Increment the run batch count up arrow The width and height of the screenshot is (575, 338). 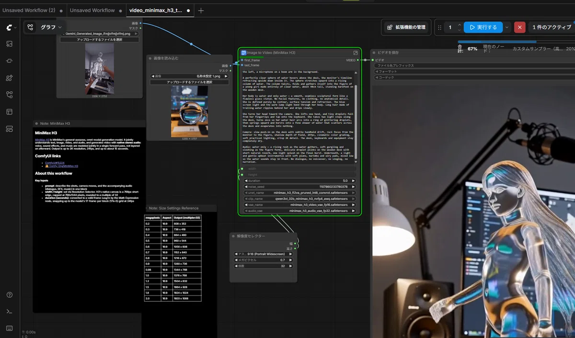[460, 25]
